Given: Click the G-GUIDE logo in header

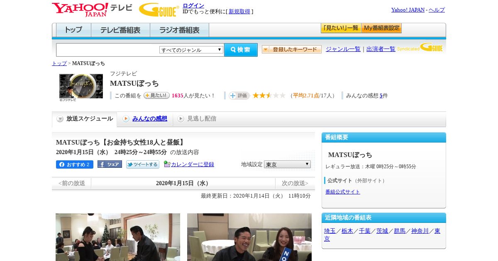Looking at the screenshot, I should click(x=159, y=10).
